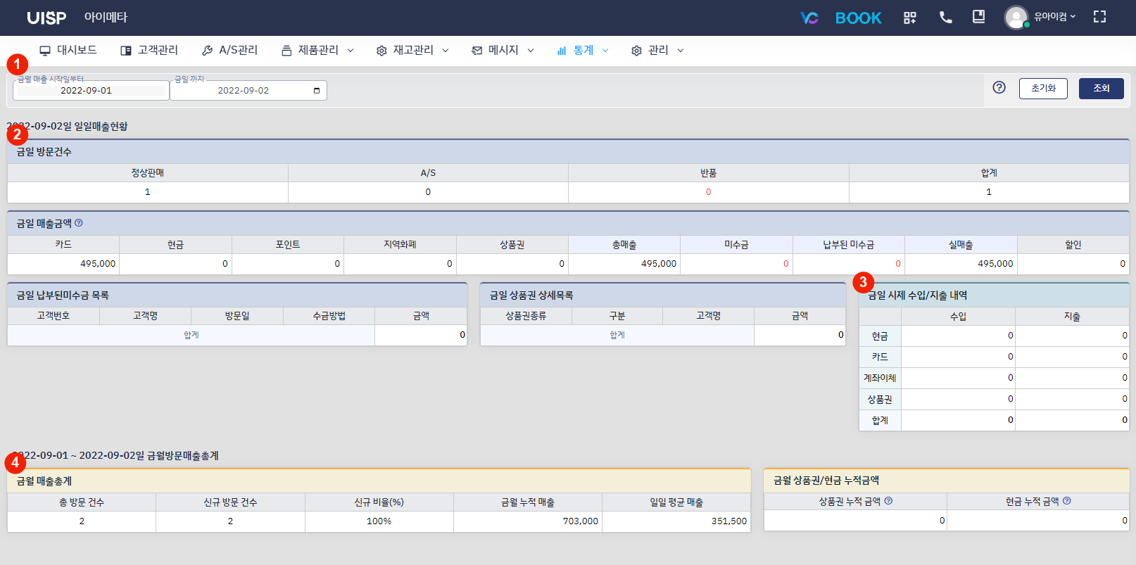Click the phone call icon
Image resolution: width=1136 pixels, height=565 pixels.
tap(945, 17)
